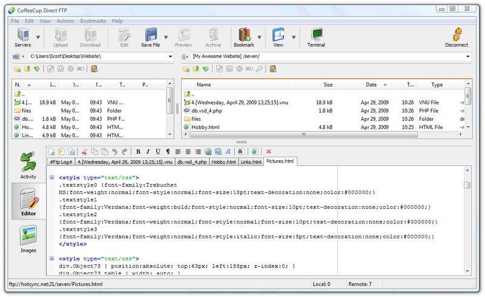This screenshot has height=297, width=485.
Task: Open the Bookmarks menu
Action: click(93, 21)
